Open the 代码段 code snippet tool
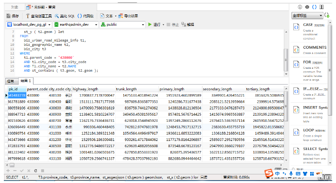336x183 pixels. tap(85, 16)
